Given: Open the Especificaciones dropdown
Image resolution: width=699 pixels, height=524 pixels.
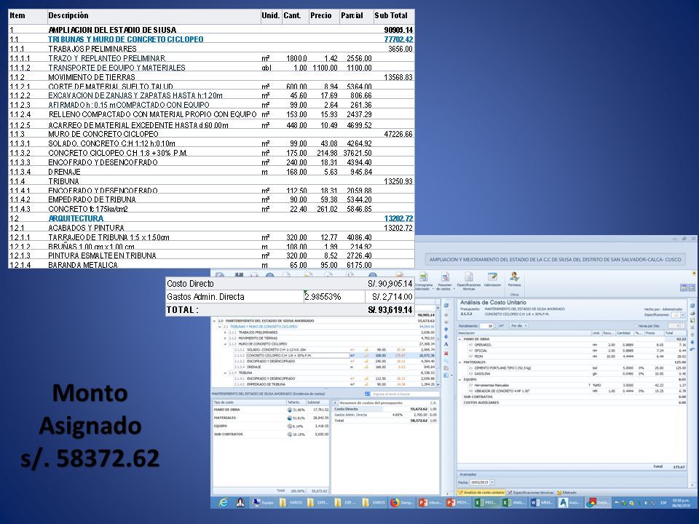Looking at the screenshot, I should [x=682, y=314].
